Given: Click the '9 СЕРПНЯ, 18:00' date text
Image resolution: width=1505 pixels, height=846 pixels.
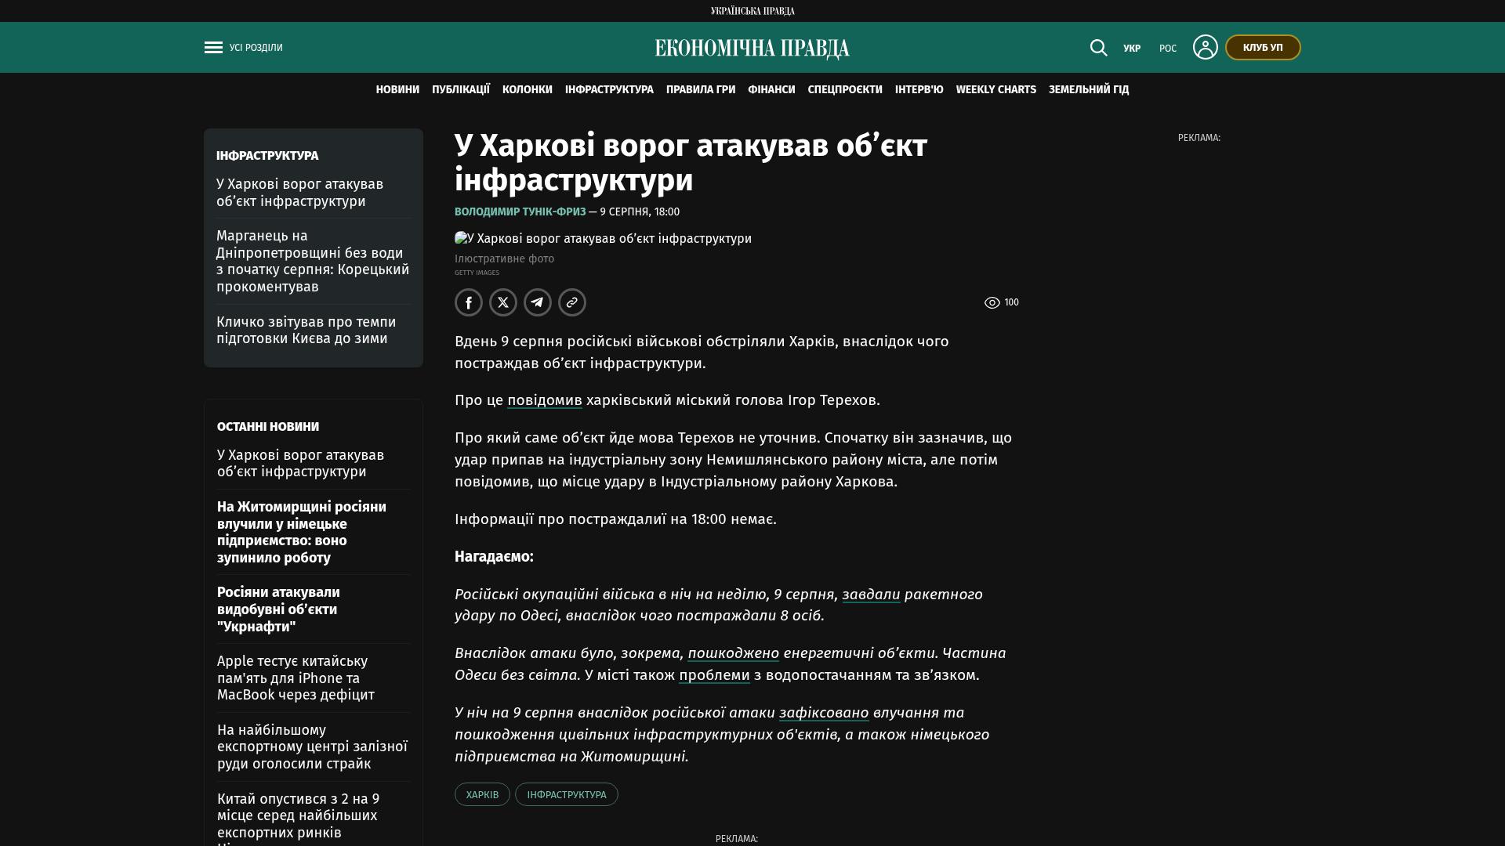Looking at the screenshot, I should coord(640,212).
